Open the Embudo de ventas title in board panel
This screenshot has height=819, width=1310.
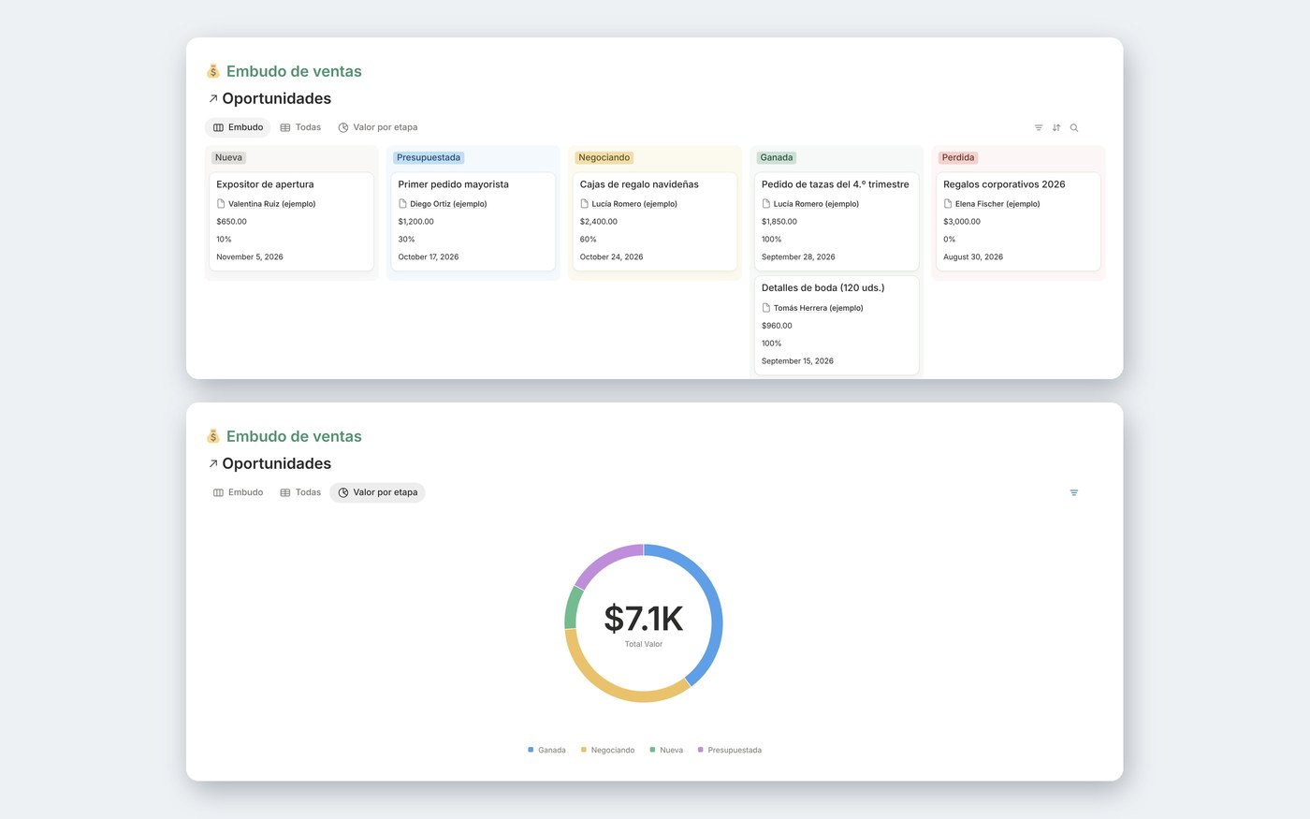pos(294,71)
